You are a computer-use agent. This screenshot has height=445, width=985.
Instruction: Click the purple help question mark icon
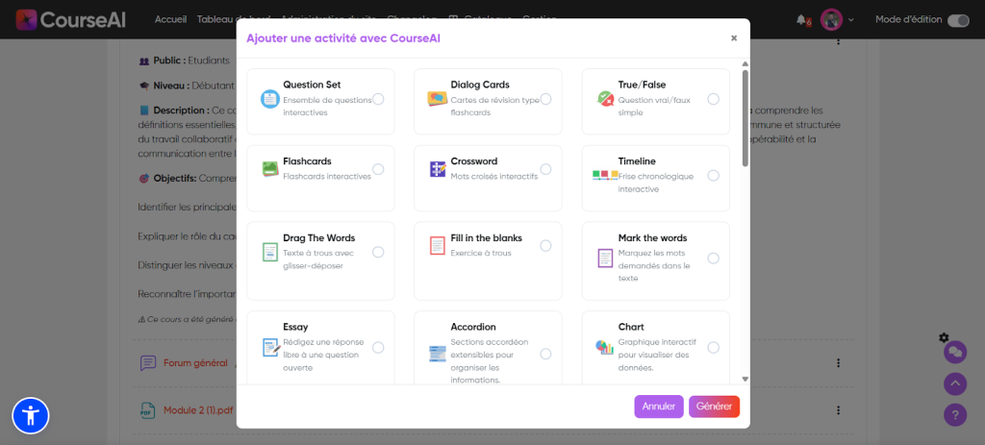[x=955, y=415]
